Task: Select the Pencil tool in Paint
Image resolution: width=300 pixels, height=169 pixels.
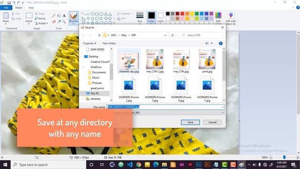Action: 54,15
